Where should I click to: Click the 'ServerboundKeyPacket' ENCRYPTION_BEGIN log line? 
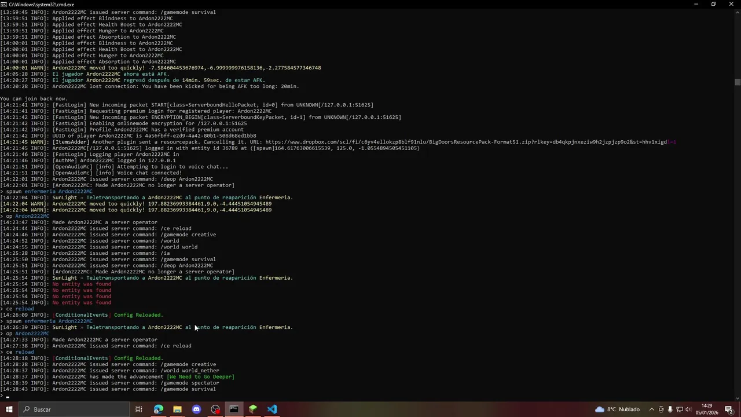pyautogui.click(x=200, y=117)
